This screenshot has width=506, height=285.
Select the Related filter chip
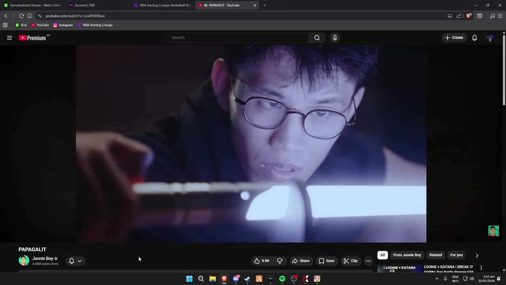436,255
